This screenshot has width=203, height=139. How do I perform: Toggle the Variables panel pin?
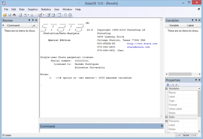[196, 20]
